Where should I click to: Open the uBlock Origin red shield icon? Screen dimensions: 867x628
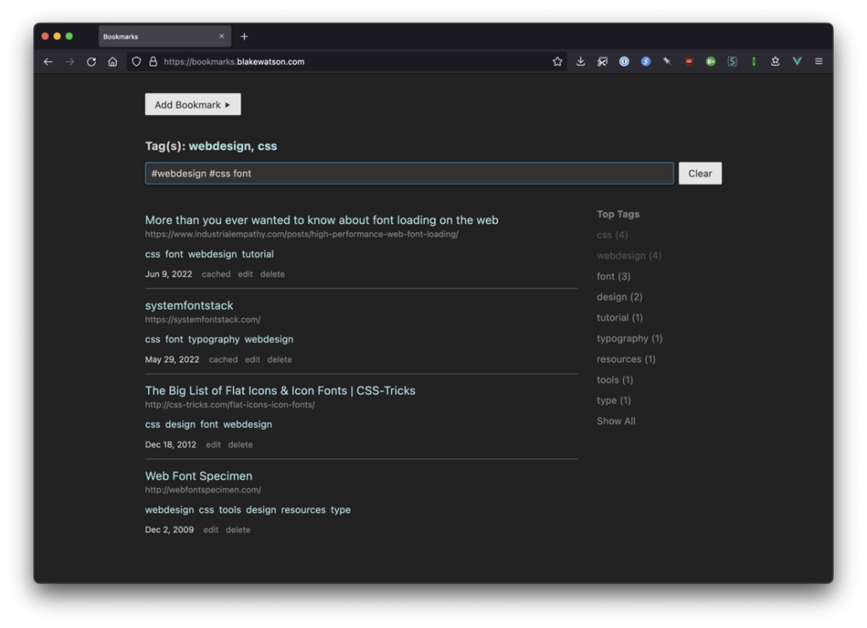tap(689, 61)
